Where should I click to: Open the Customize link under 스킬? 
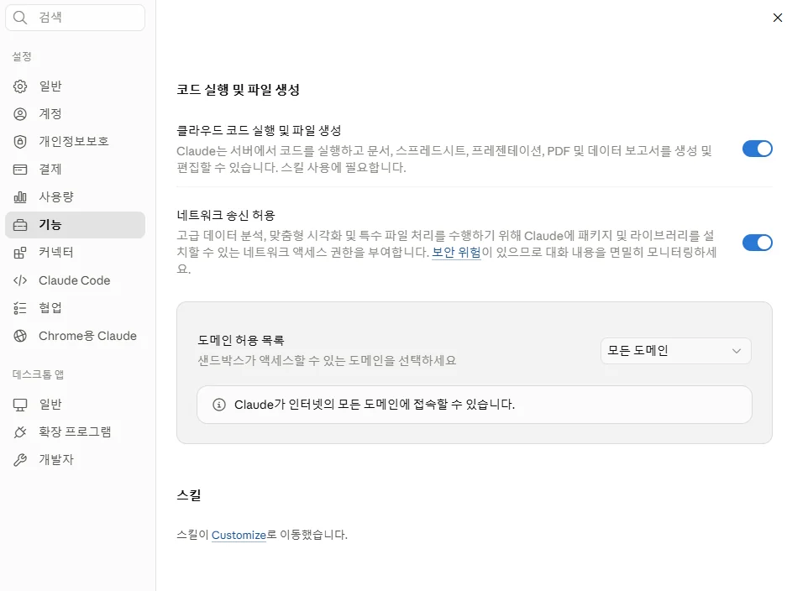click(x=239, y=535)
